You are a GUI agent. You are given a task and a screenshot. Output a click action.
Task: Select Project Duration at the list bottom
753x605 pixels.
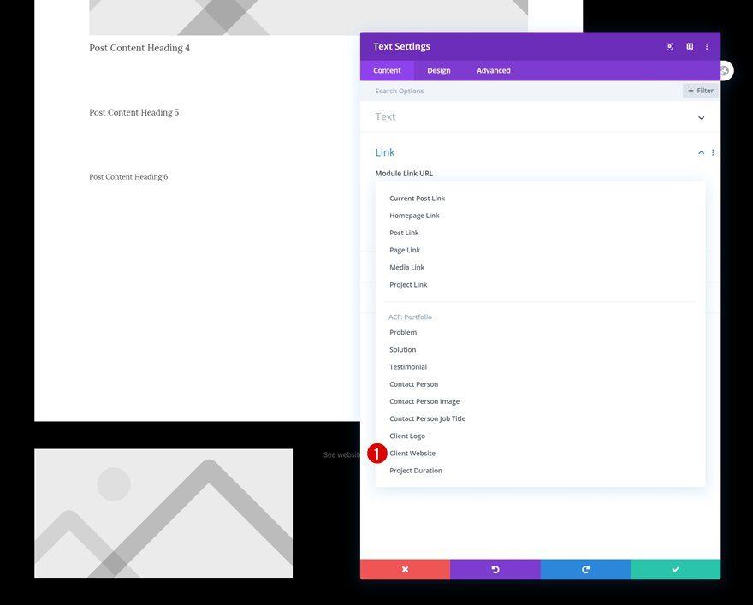click(416, 470)
